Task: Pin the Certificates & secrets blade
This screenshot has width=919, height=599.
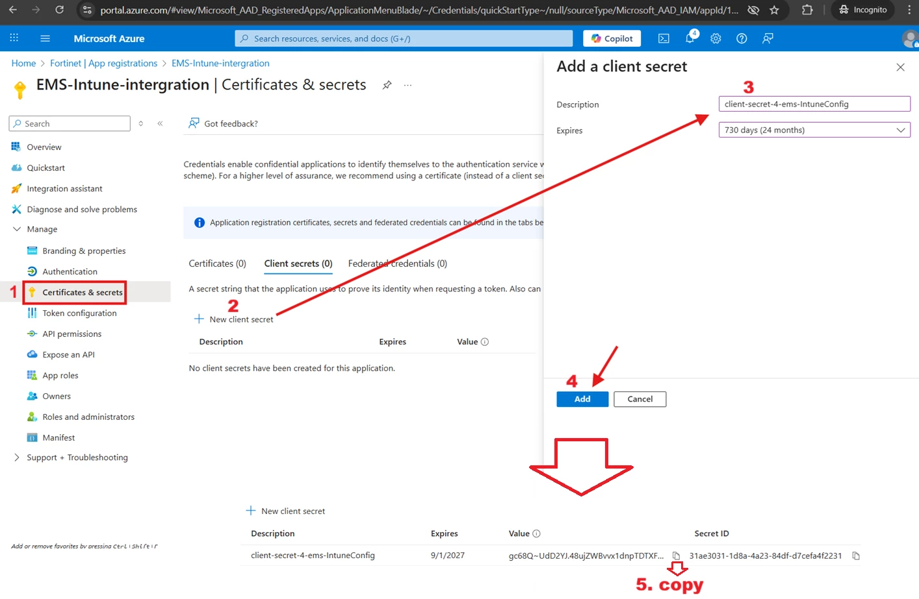Action: pos(387,85)
